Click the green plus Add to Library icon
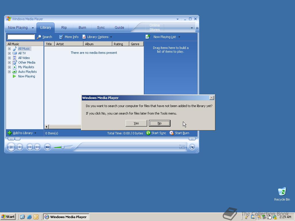Image resolution: width=295 pixels, height=221 pixels. [10, 133]
